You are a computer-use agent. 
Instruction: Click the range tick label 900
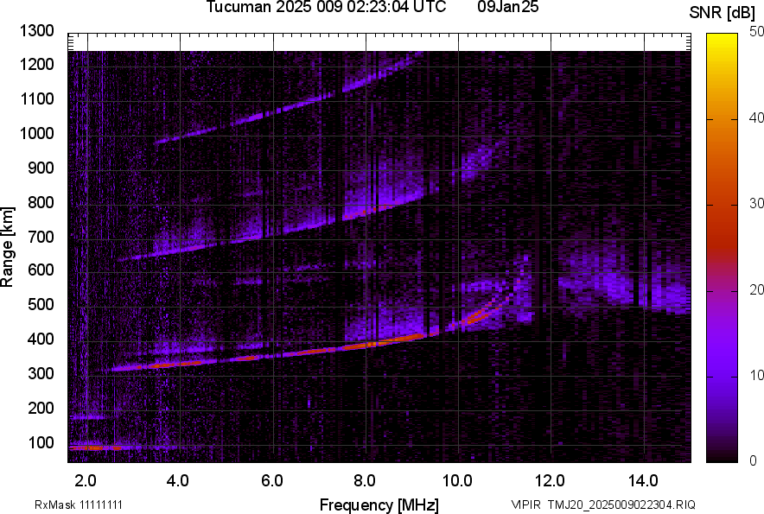41,168
